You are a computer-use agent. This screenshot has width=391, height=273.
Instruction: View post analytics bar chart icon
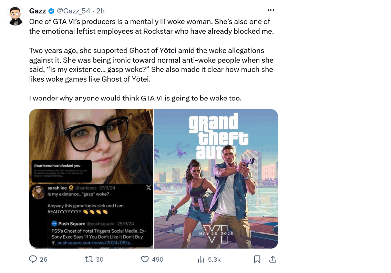(x=201, y=259)
